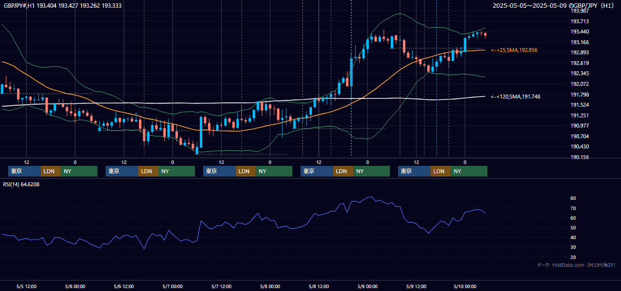Click price axis value 190.704
The height and width of the screenshot is (291, 621).
click(580, 137)
